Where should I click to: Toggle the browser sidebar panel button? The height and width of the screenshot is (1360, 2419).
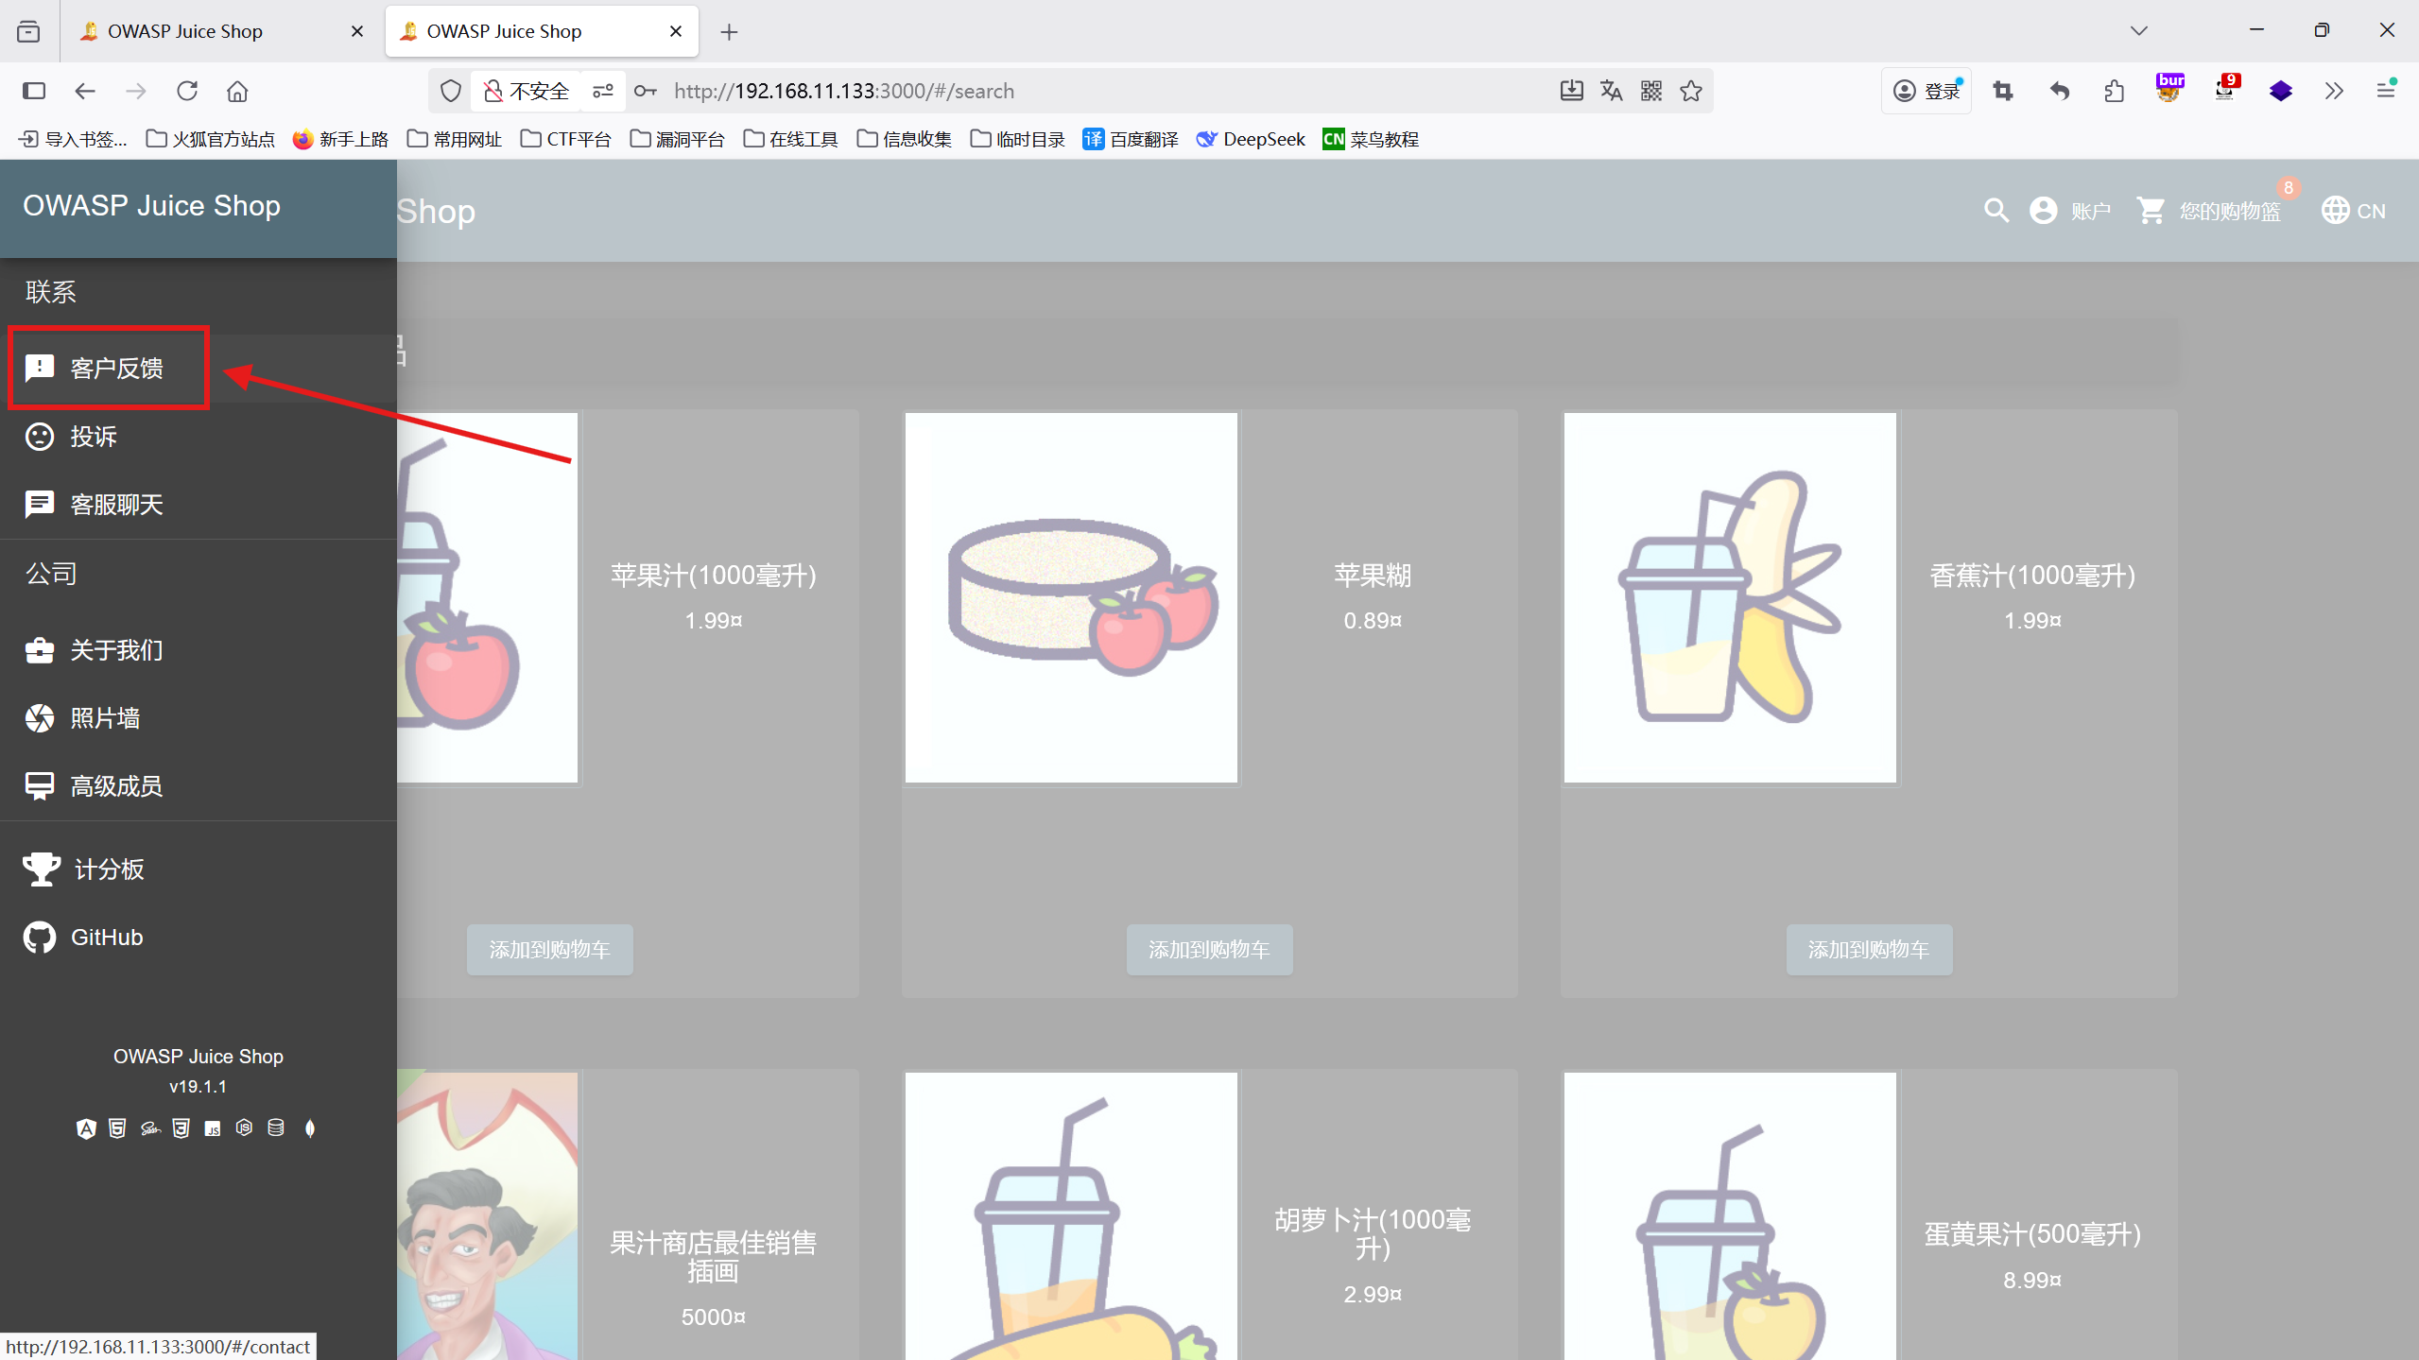[x=34, y=91]
